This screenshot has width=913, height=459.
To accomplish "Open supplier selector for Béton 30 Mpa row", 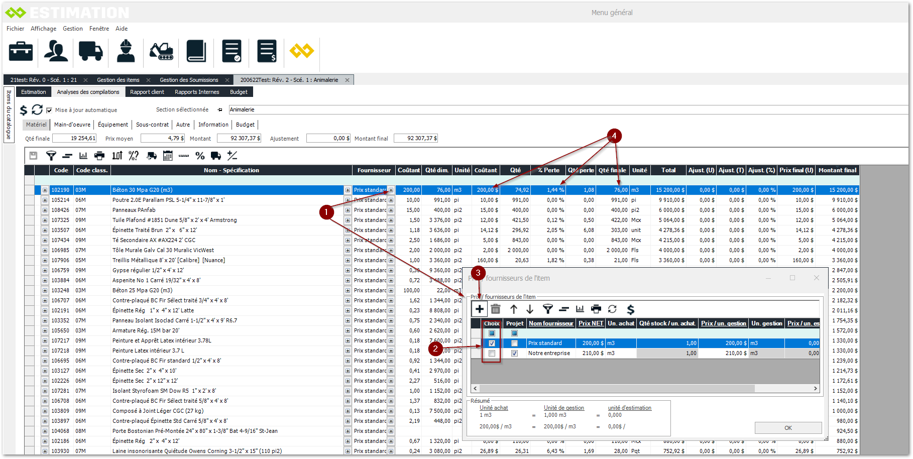I will (x=391, y=190).
